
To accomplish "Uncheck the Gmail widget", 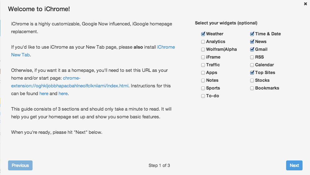I will pyautogui.click(x=252, y=49).
